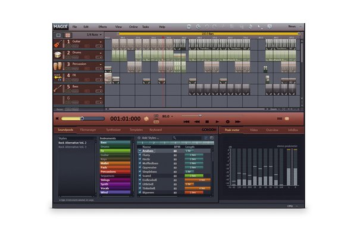
Task: Open the Bass track name dropdown arrow
Action: click(x=101, y=87)
